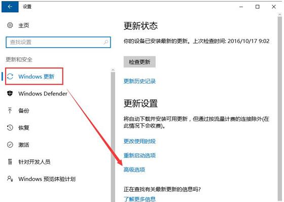Click the 检查更新 button

tap(139, 62)
